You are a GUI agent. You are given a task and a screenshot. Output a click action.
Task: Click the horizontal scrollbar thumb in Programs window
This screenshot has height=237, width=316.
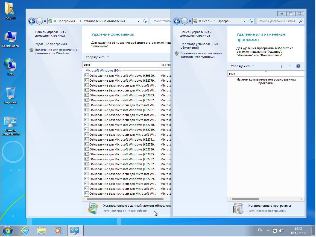tap(246, 199)
